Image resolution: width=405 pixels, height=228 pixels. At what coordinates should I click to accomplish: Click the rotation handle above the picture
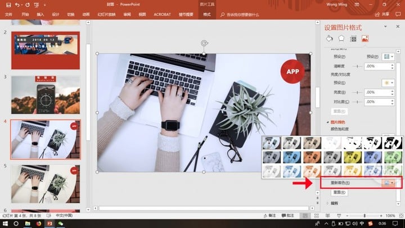tap(204, 43)
